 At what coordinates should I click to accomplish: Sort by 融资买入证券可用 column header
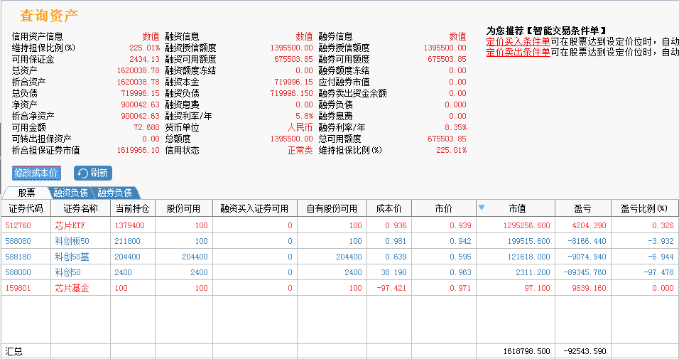[254, 208]
